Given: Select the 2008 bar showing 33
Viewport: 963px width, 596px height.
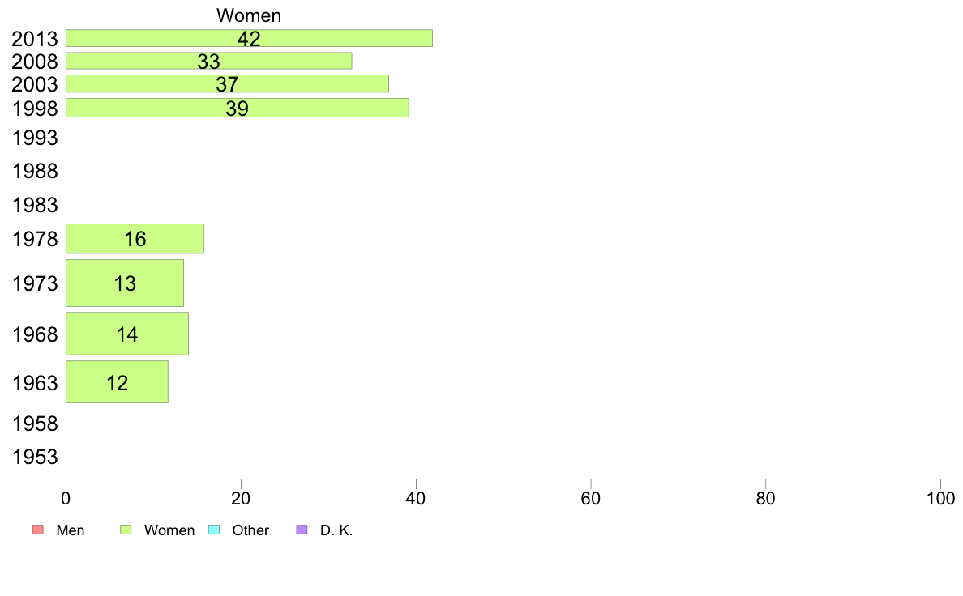Looking at the screenshot, I should [209, 61].
